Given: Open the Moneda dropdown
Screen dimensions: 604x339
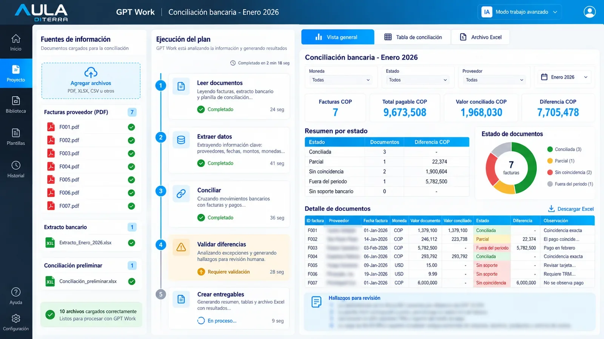Looking at the screenshot, I should point(341,80).
